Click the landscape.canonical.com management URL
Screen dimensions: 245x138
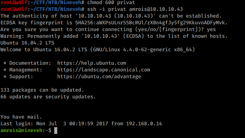point(104,70)
